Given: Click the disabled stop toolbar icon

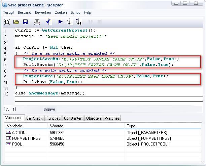Looking at the screenshot, I should click(100, 22).
